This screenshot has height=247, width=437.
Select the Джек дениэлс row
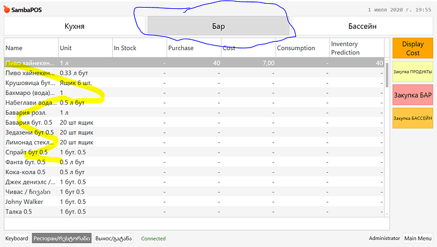pos(194,182)
